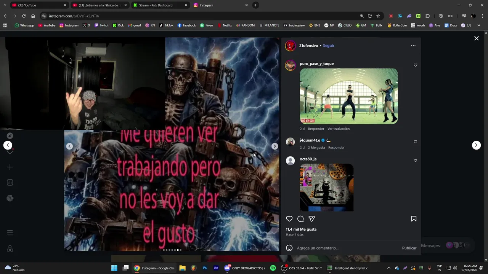Like the comment by octa80_ja
This screenshot has width=488, height=274.
(415, 161)
